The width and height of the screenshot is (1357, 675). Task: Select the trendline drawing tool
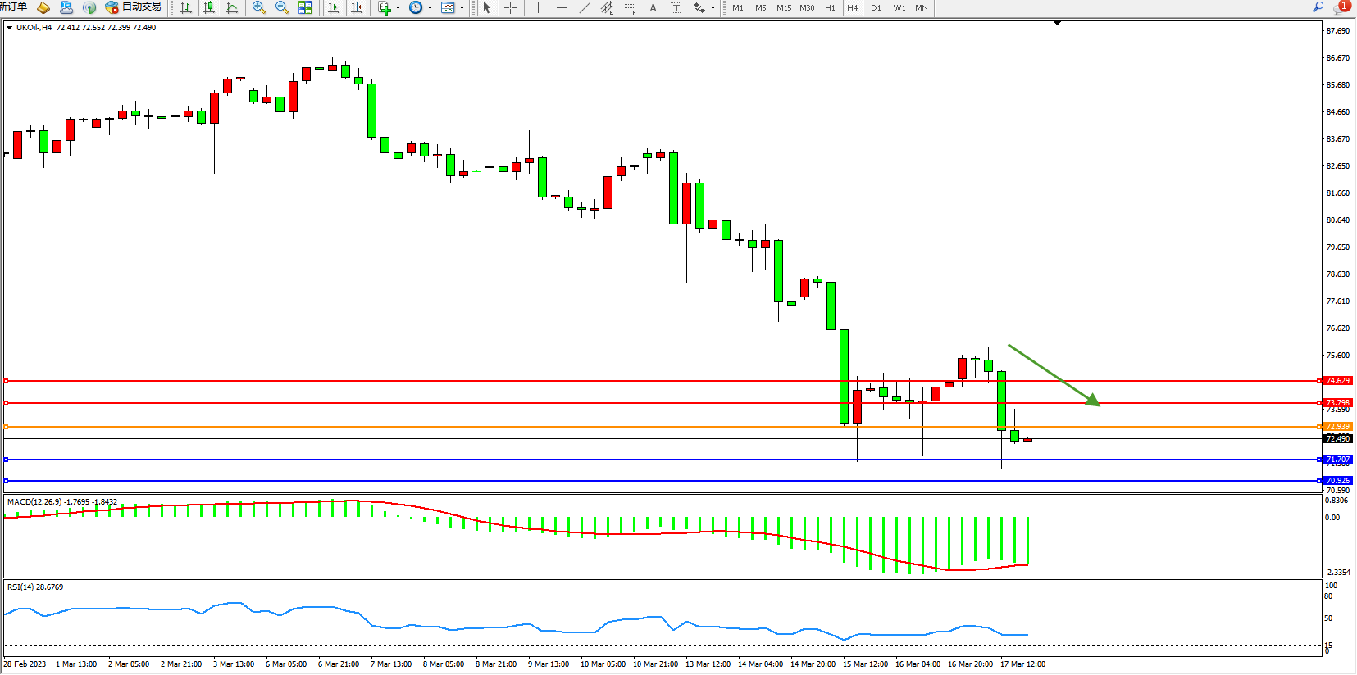point(584,7)
